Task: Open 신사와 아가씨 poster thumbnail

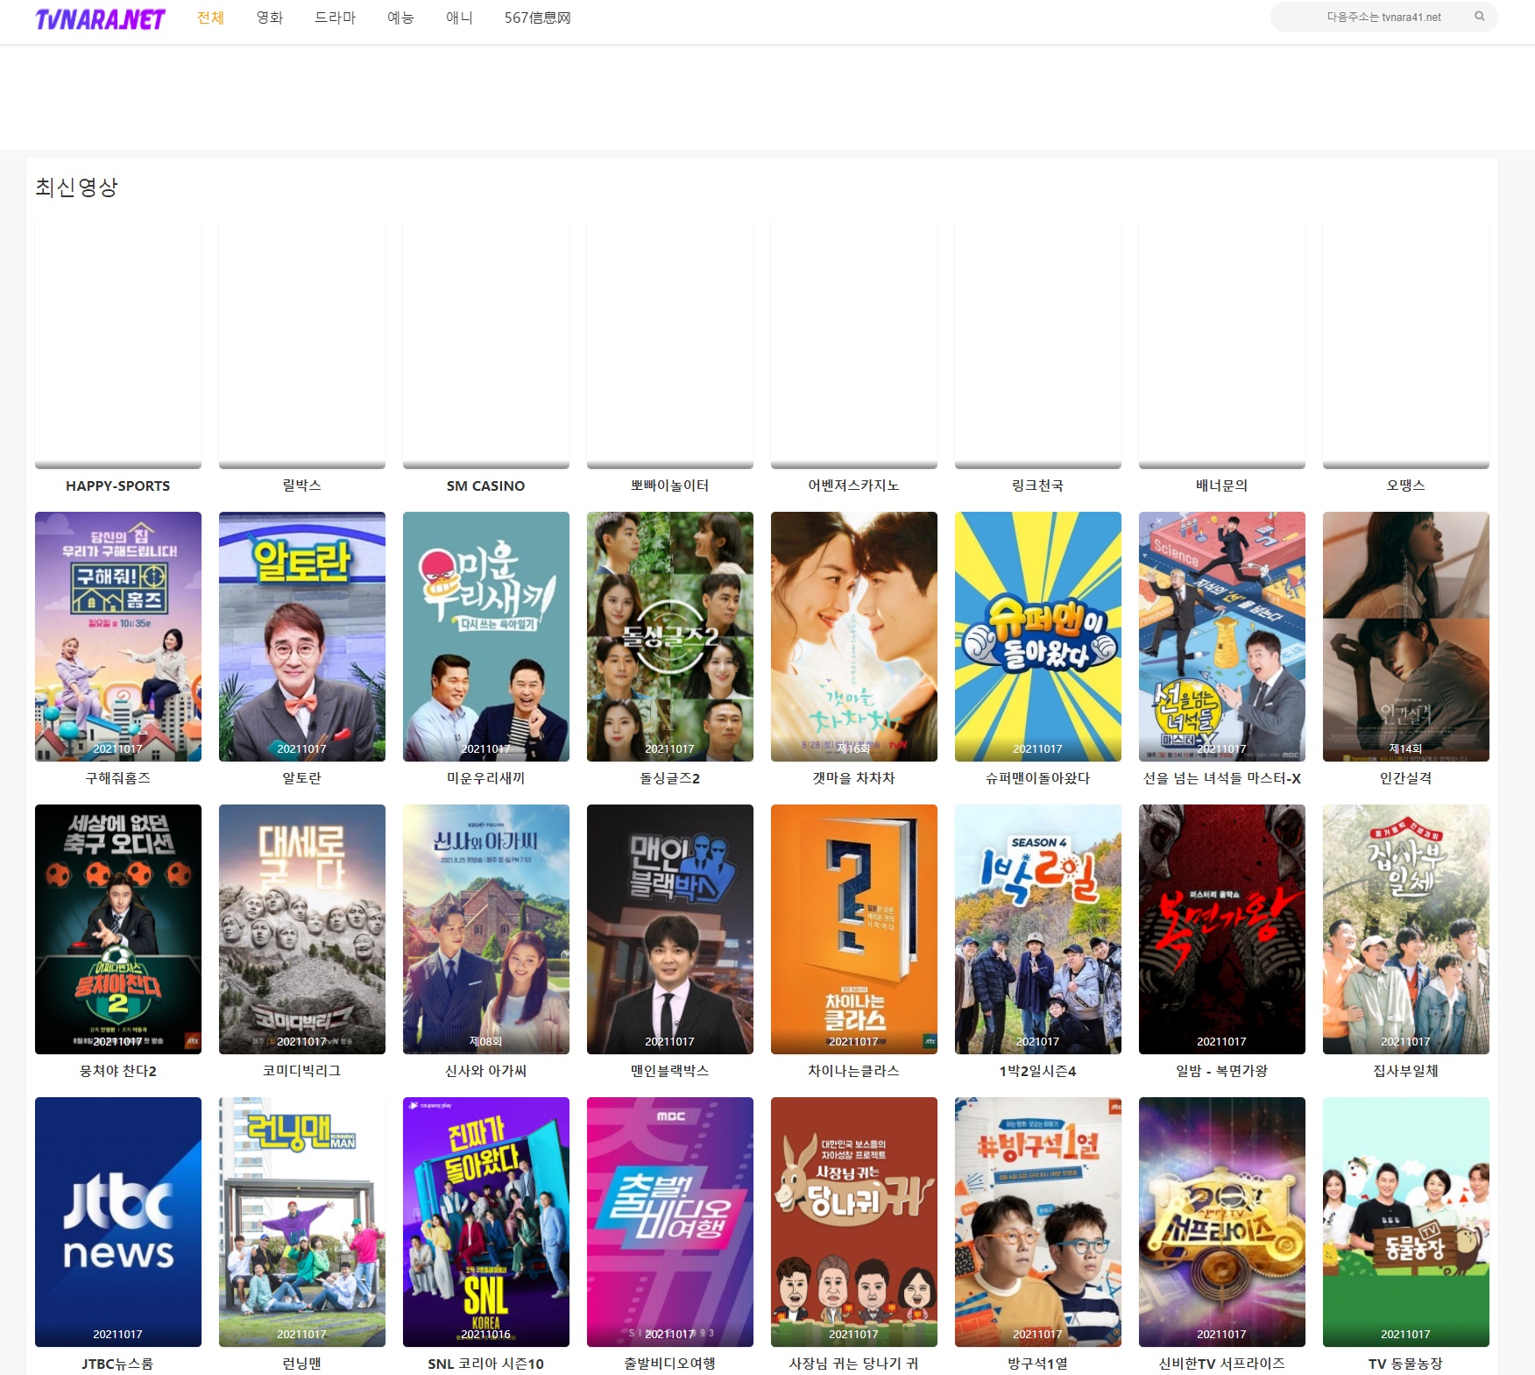Action: pyautogui.click(x=486, y=929)
